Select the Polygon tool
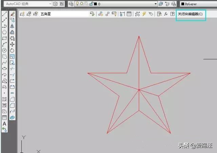 pos(4,32)
